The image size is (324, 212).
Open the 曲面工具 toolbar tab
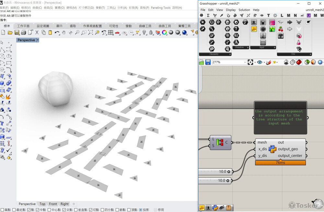click(x=164, y=26)
